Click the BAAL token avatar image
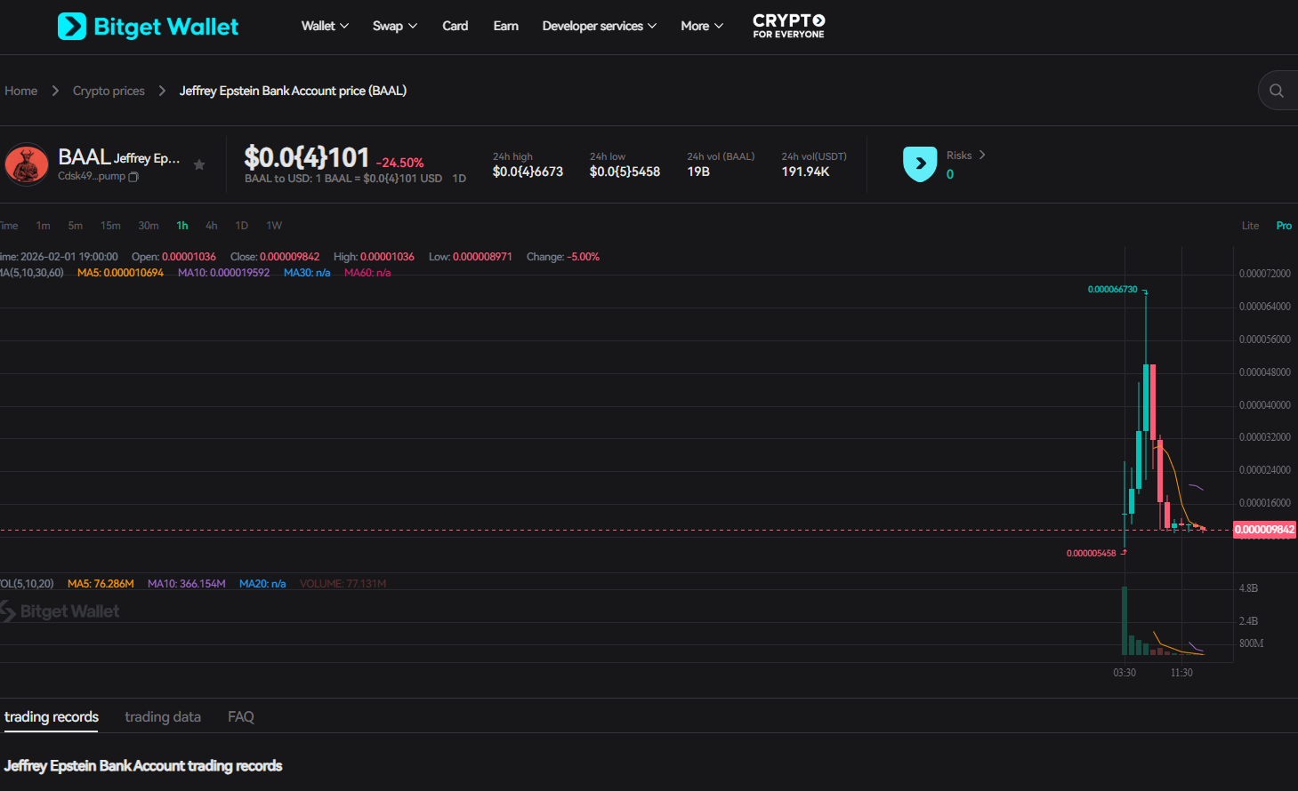This screenshot has width=1298, height=791. click(27, 164)
